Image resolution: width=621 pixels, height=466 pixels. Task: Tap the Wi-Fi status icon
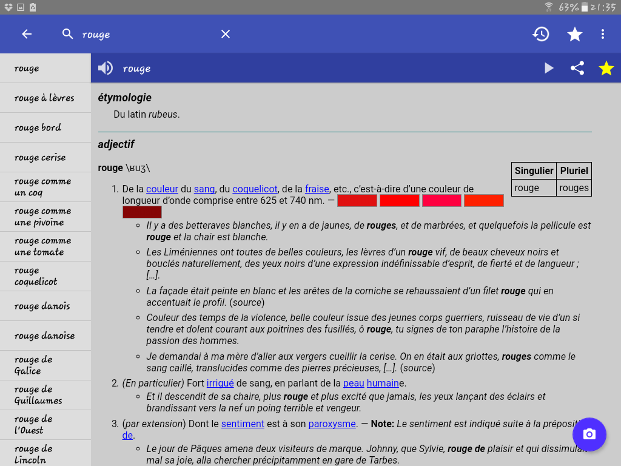click(x=549, y=7)
